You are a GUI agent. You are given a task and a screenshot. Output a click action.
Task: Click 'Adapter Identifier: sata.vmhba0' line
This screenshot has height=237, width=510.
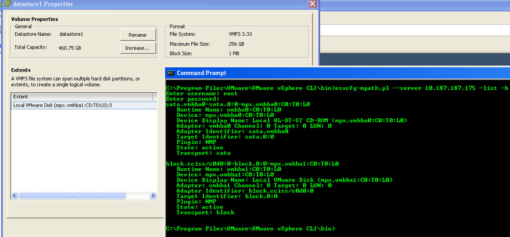click(233, 131)
